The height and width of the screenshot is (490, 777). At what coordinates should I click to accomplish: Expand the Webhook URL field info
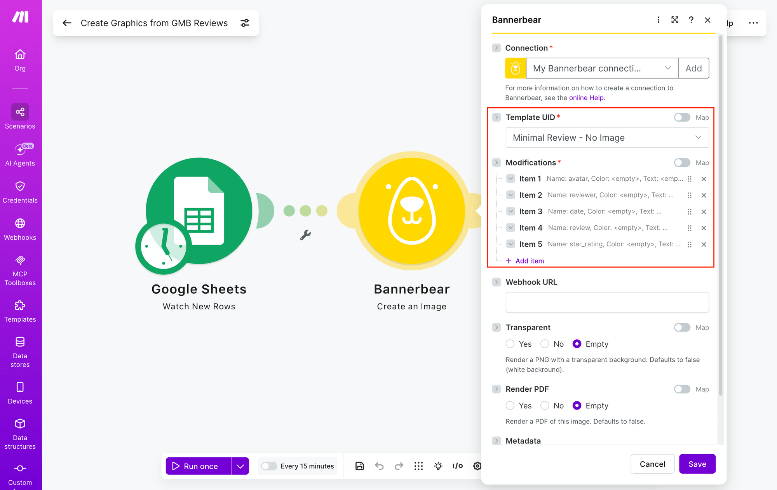coord(496,282)
